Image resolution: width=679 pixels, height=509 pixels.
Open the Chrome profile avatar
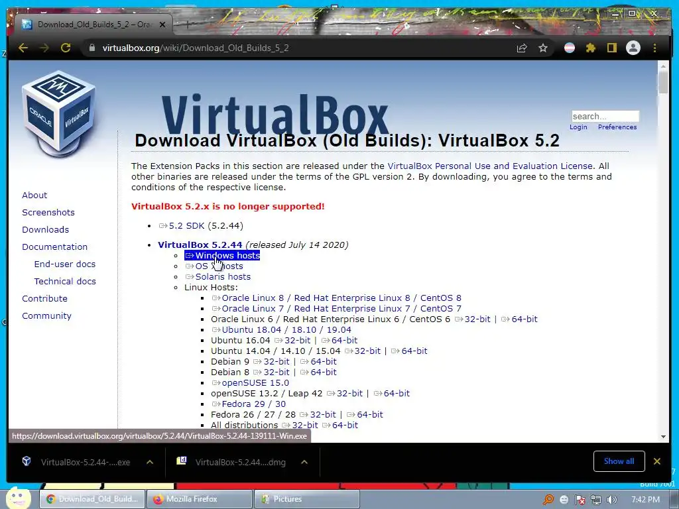[x=633, y=48]
